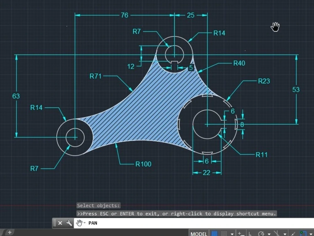This screenshot has width=314, height=236.
Task: Close the command line window
Action: pos(60,223)
